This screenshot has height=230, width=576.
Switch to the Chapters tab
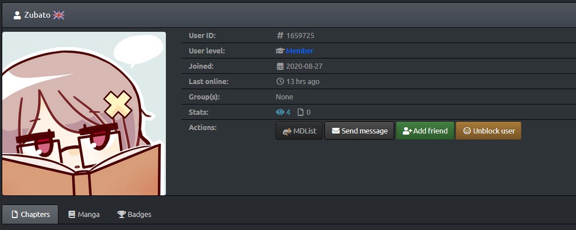(30, 215)
